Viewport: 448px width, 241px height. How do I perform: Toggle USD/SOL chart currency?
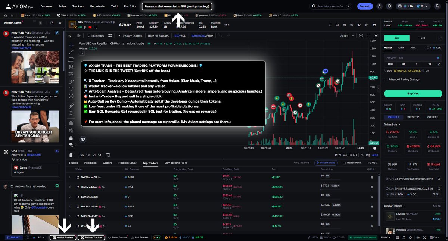[x=180, y=36]
